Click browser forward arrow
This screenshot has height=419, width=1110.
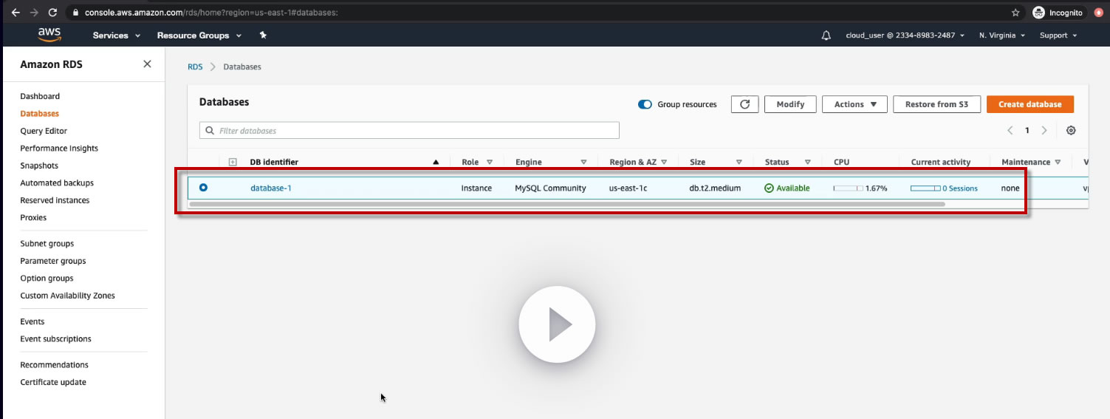pos(34,13)
